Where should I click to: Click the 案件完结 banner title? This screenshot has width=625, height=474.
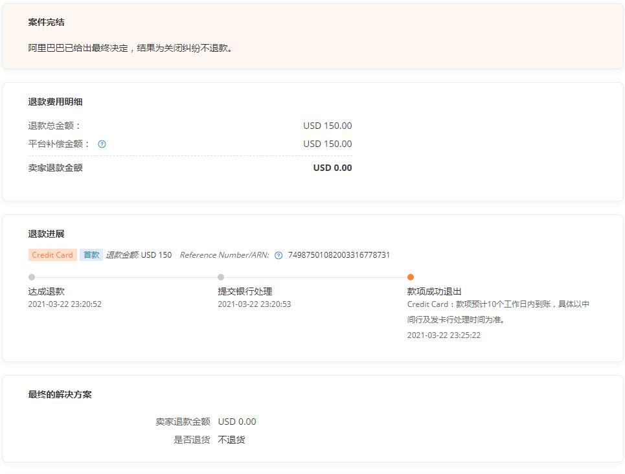[x=41, y=22]
